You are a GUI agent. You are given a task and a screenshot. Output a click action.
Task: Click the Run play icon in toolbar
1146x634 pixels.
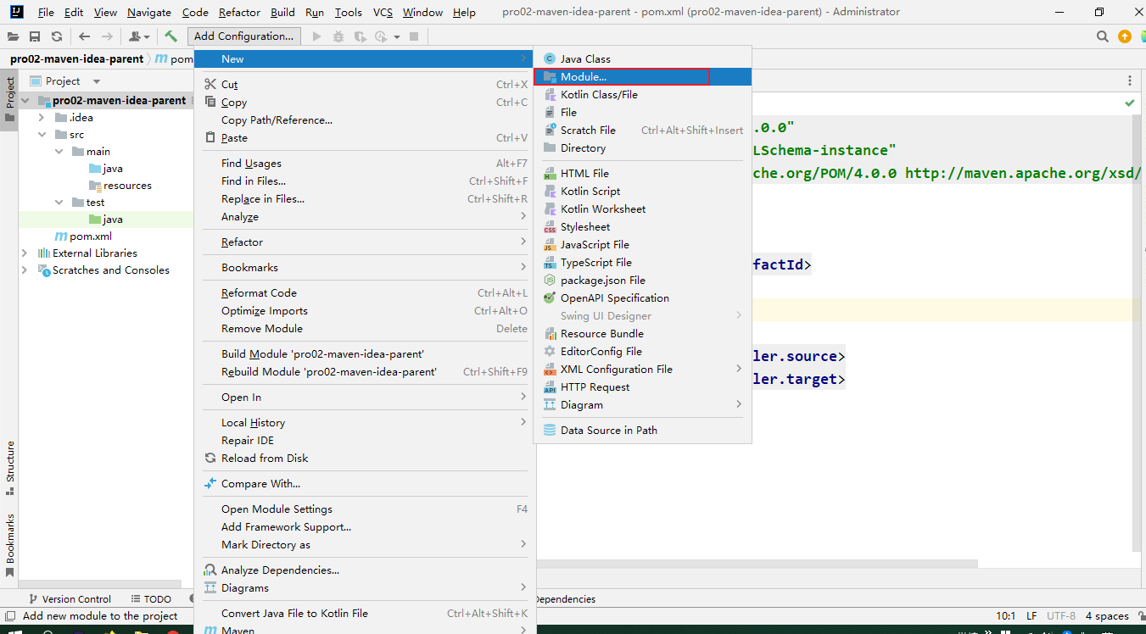(x=317, y=36)
